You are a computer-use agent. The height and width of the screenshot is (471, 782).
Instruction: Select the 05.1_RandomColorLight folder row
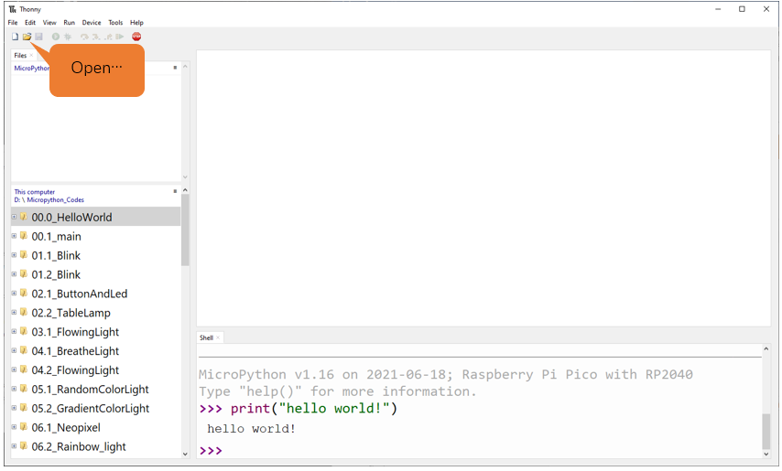96,390
